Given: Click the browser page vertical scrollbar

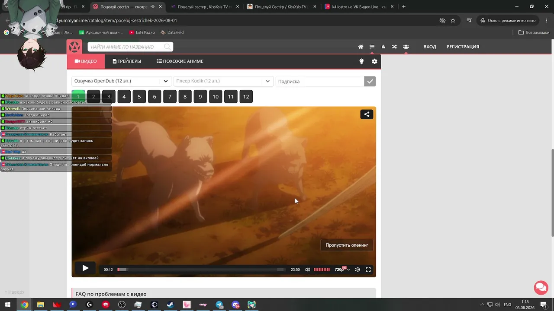Looking at the screenshot, I should point(552,192).
